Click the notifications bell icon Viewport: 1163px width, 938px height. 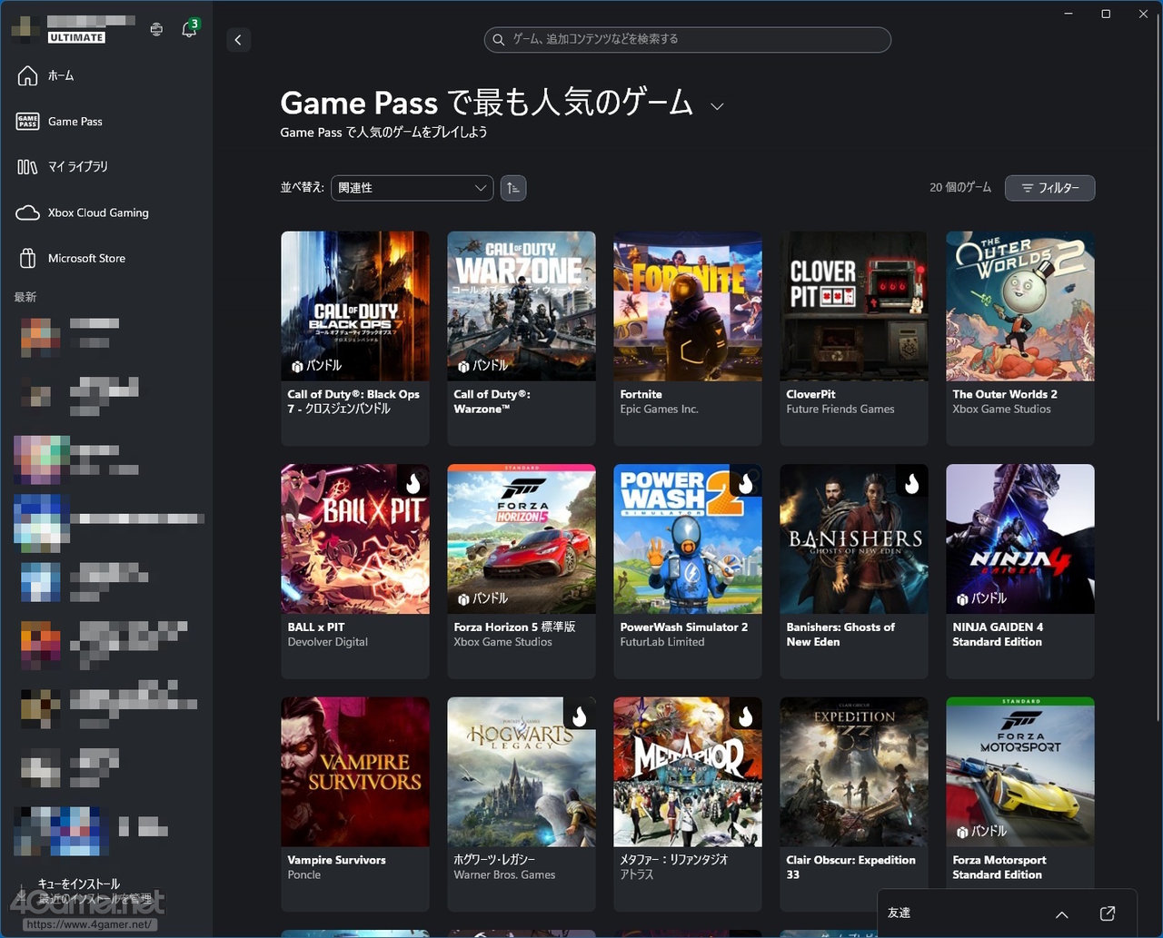tap(189, 29)
